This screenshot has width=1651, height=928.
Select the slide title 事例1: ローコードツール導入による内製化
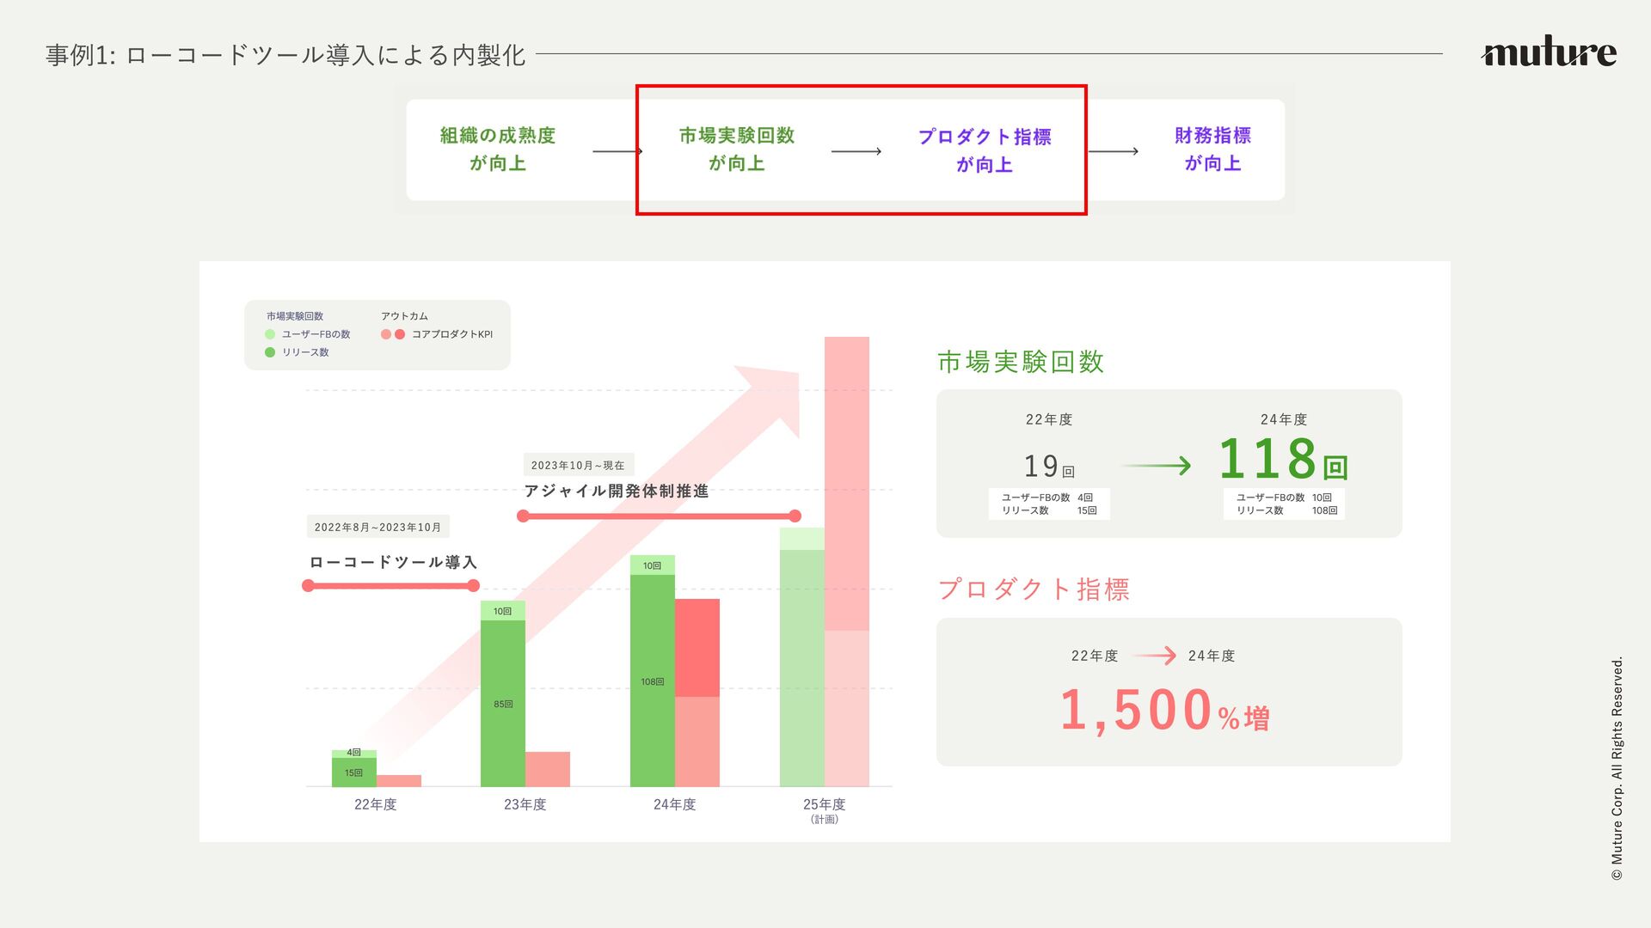285,55
